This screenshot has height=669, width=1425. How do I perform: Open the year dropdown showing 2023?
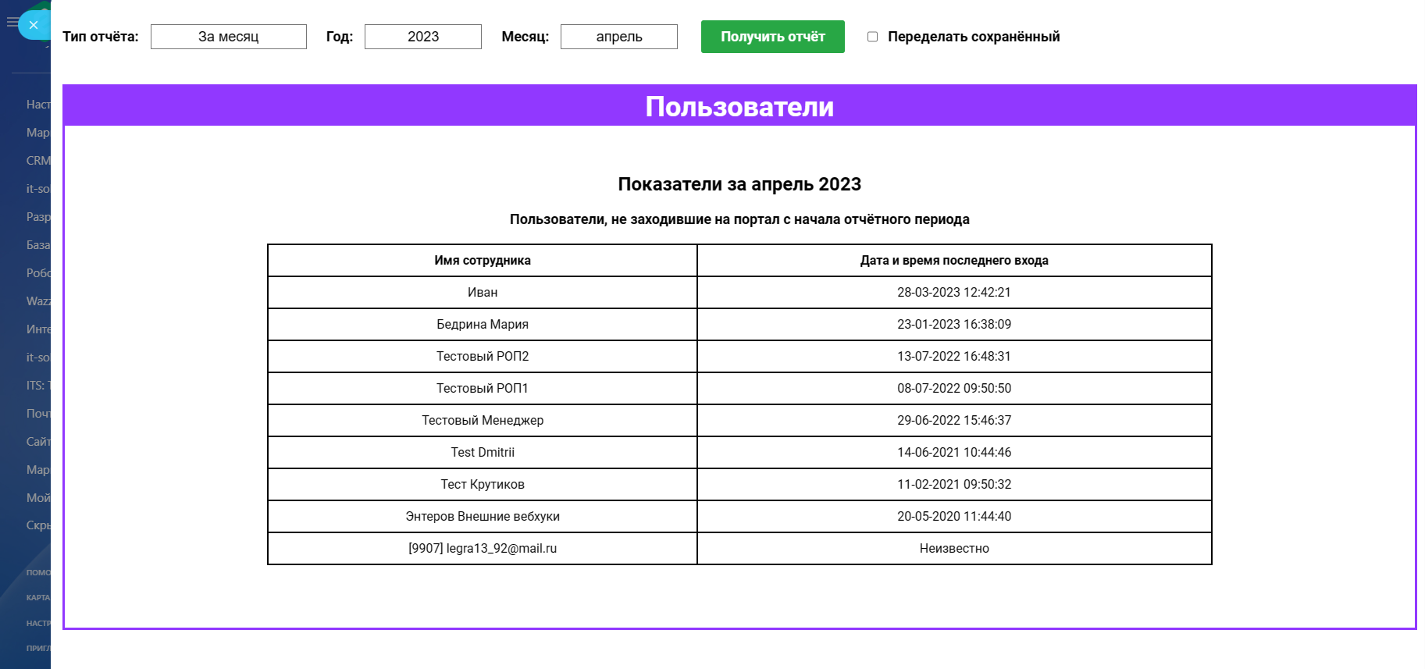coord(423,37)
